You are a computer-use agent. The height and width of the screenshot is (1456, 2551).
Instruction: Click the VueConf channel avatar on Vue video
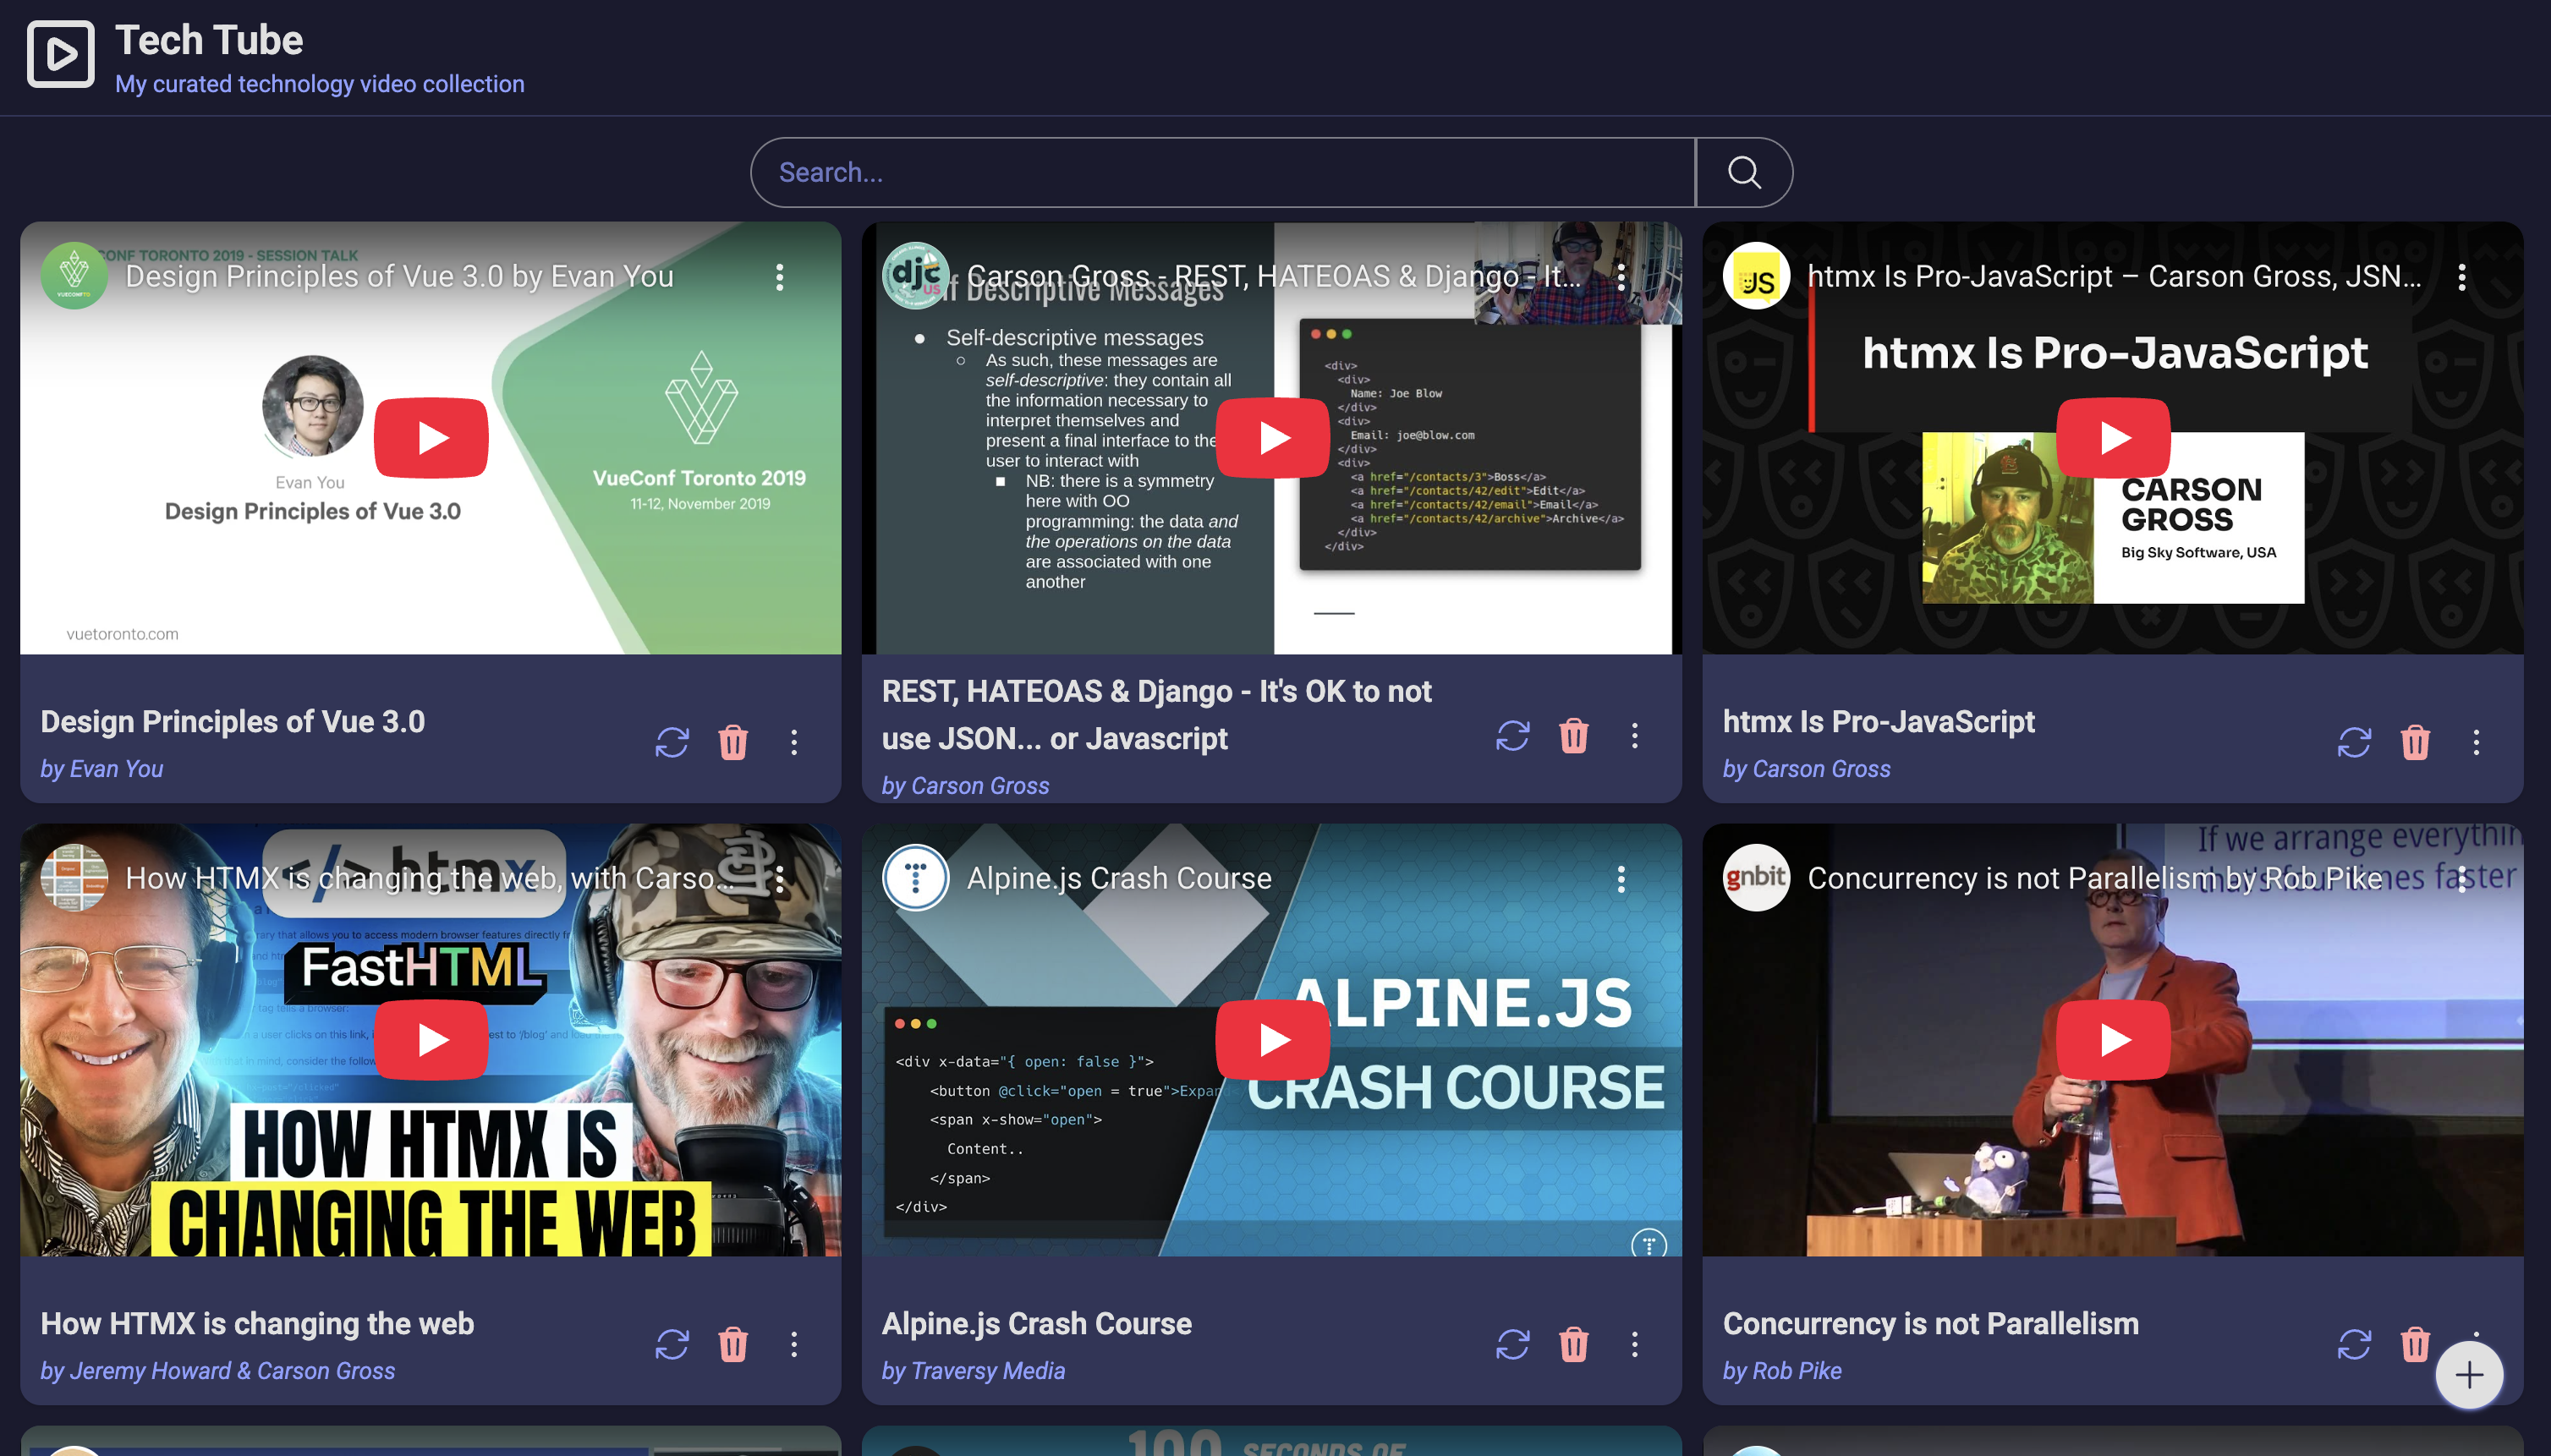point(74,276)
